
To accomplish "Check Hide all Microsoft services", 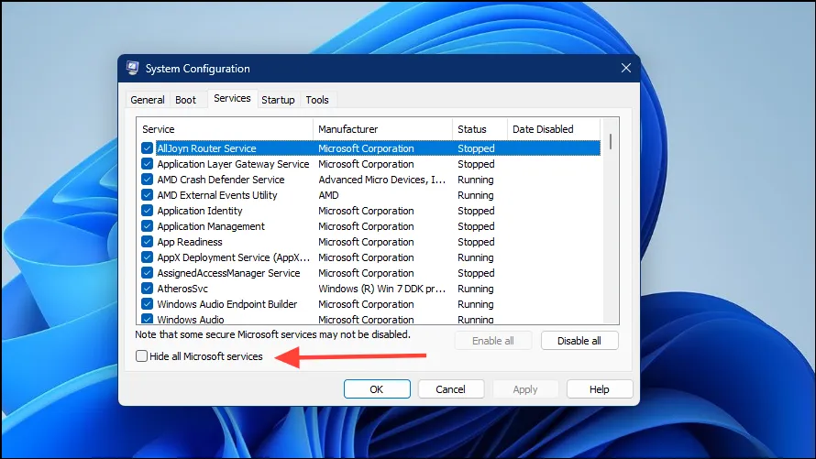I will 142,356.
